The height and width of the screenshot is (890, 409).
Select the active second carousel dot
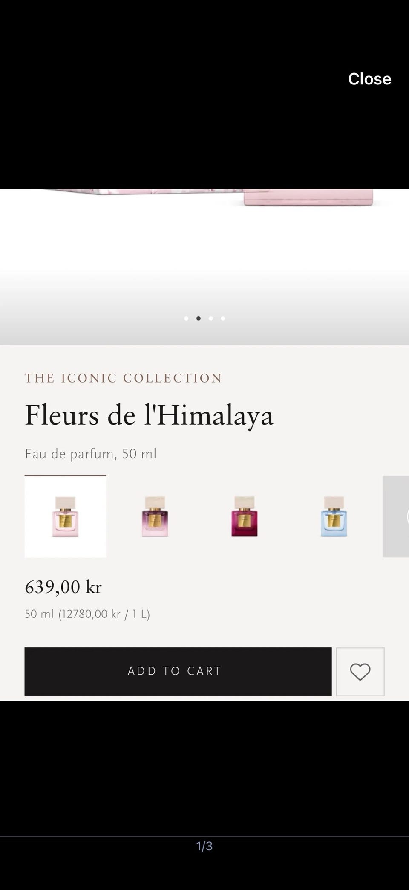(x=199, y=318)
